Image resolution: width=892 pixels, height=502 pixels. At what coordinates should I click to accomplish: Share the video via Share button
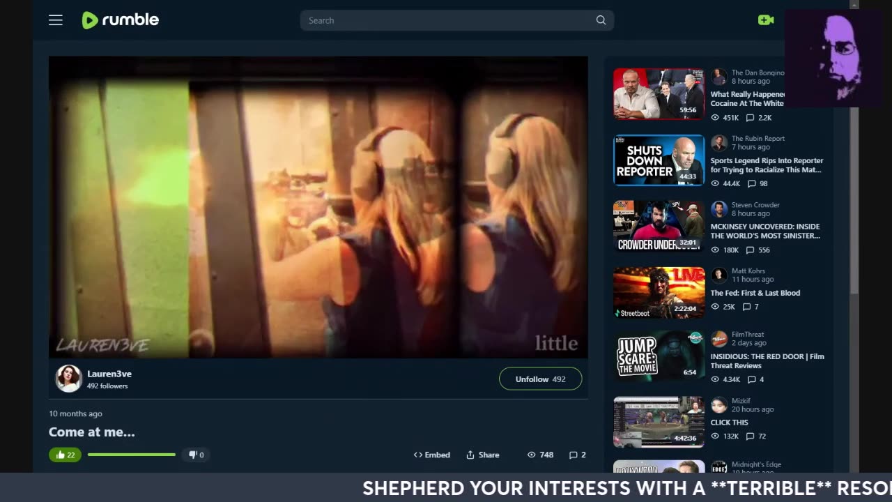pos(483,455)
